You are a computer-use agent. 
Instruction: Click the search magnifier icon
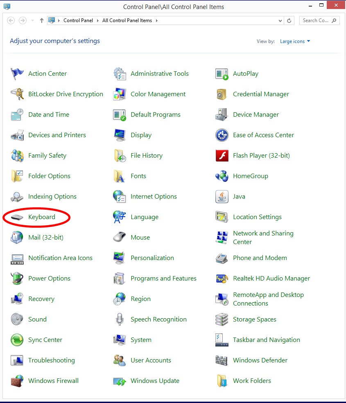coord(334,20)
